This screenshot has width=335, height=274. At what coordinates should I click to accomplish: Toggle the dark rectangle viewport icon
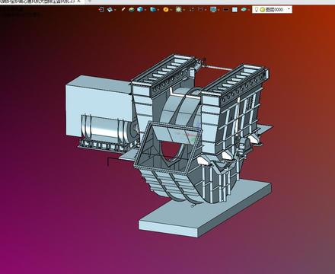225,10
